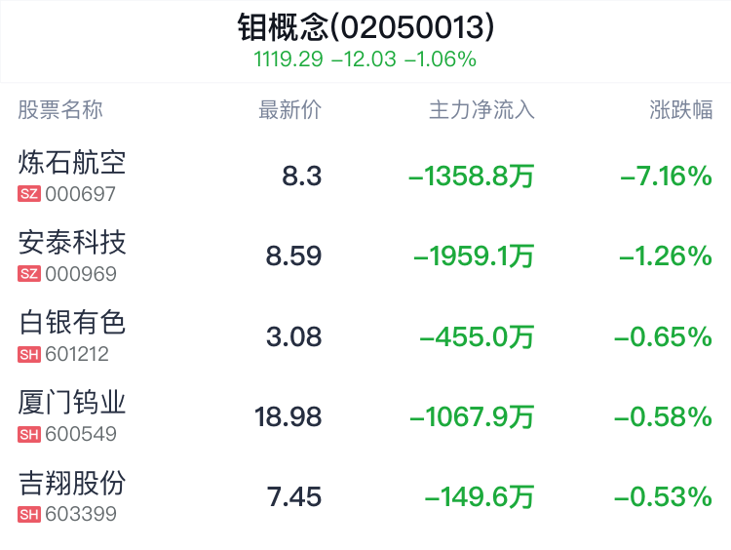Sort by 主力净流入 column header
This screenshot has width=731, height=550.
481,110
